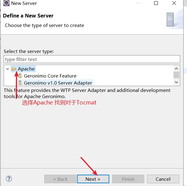Collapse the Apache tree node
Screen dimensions: 187x186
click(7, 69)
